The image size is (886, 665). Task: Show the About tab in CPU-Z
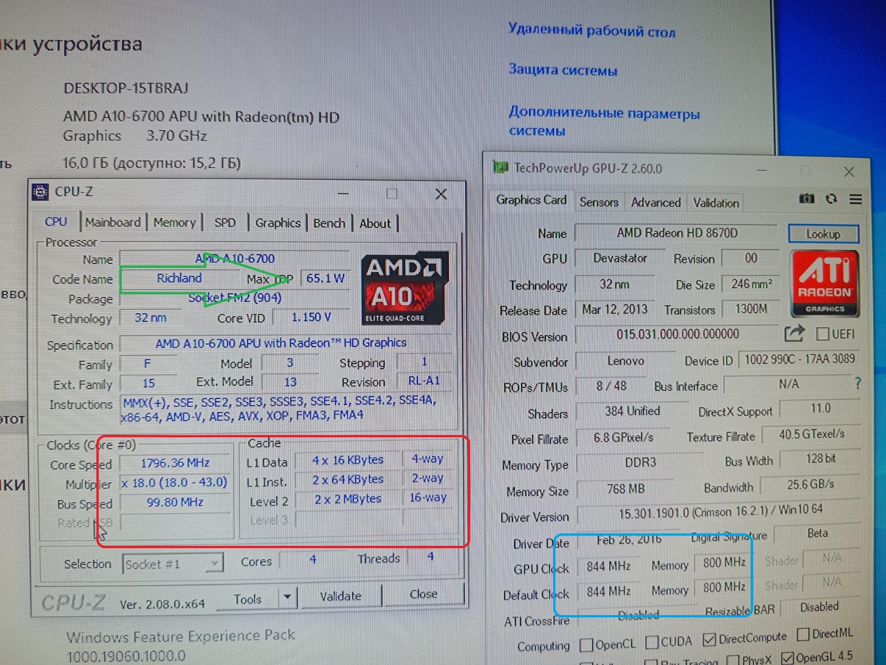(375, 223)
